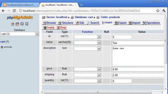Click the server icon in breadcrumb
This screenshot has width=168, height=94.
coord(44,17)
